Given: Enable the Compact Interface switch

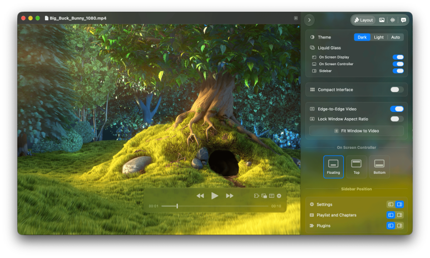Looking at the screenshot, I should tap(397, 90).
